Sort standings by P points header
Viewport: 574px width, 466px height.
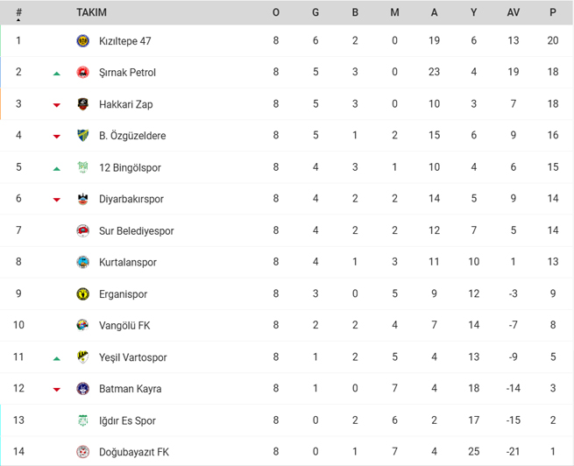click(x=553, y=12)
